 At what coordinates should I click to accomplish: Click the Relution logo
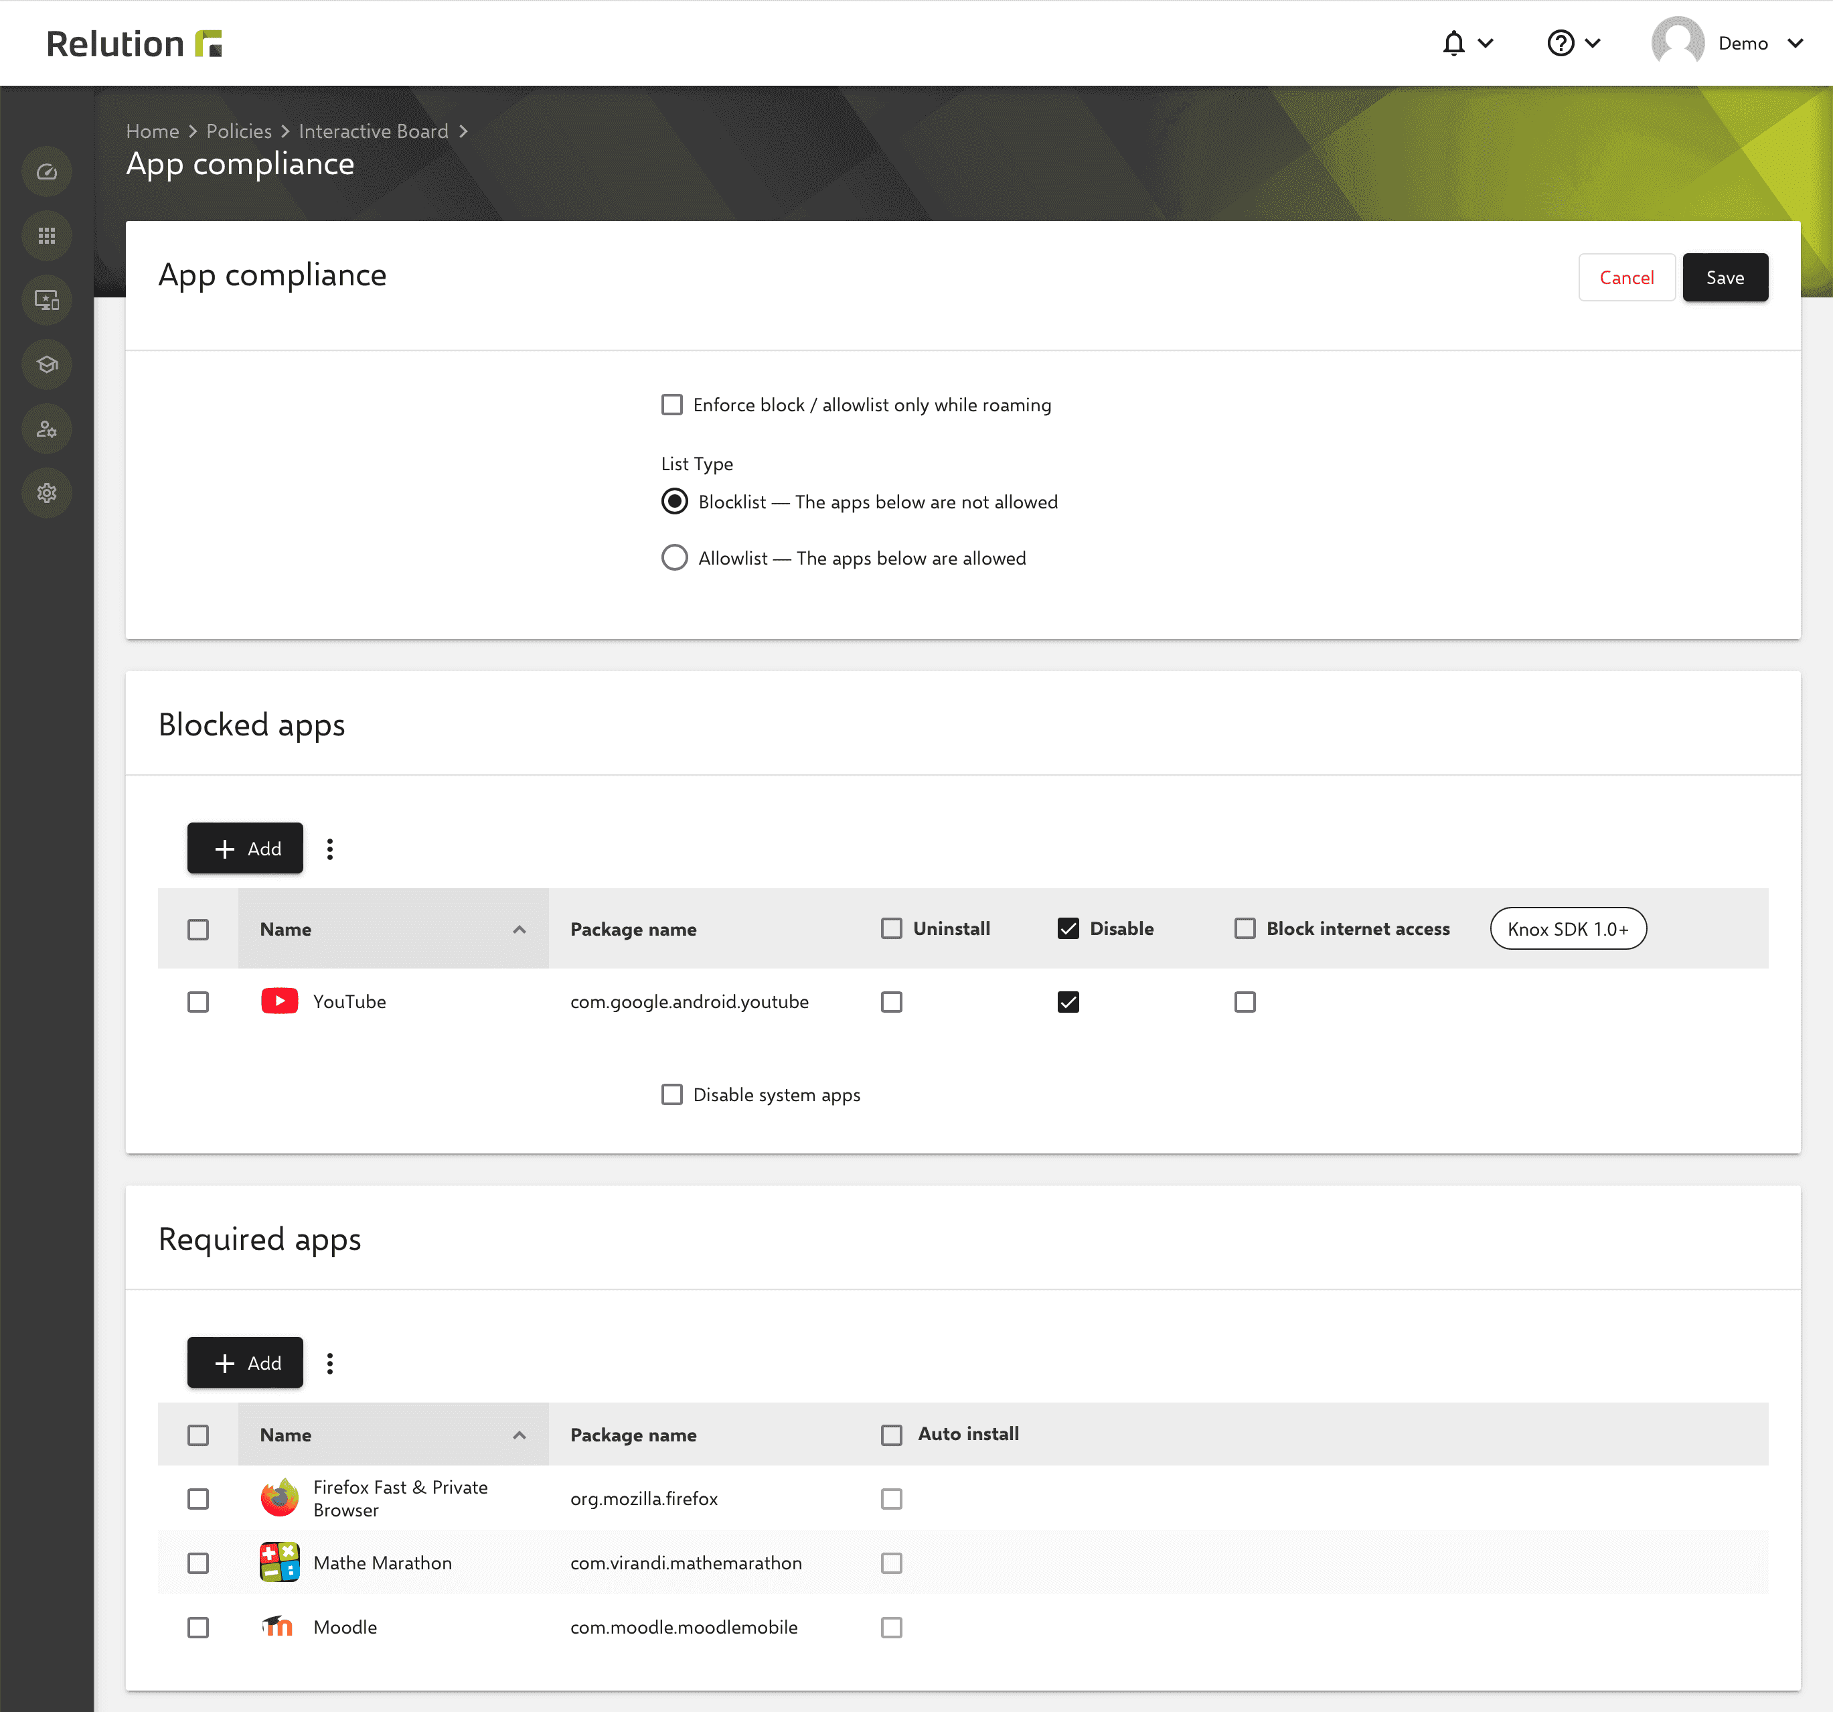135,44
